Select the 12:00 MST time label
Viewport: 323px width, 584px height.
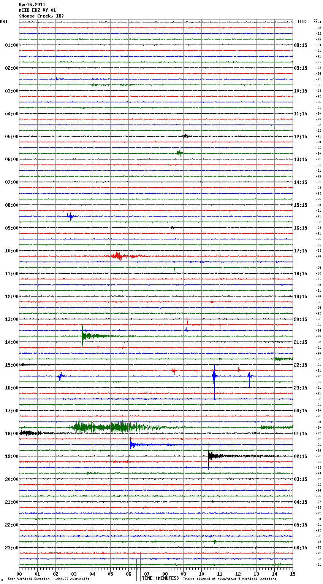click(x=12, y=297)
